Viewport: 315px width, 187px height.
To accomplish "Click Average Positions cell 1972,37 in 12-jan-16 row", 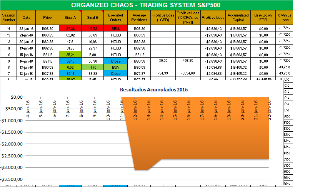I will 139,73.
